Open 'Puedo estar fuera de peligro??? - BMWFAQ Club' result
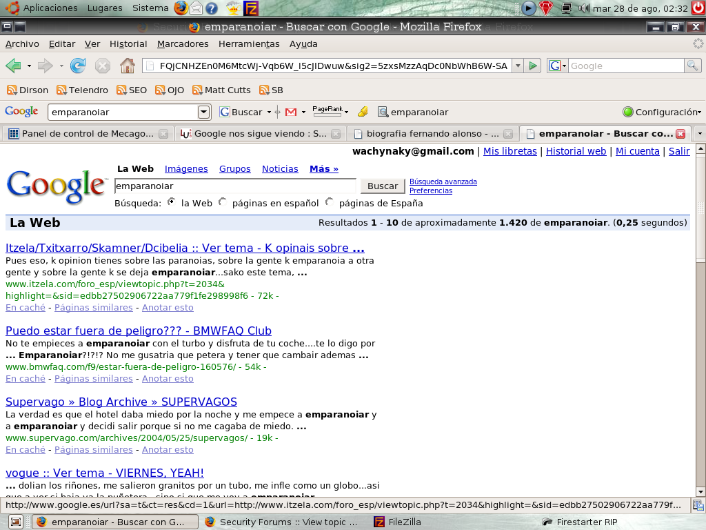 point(138,331)
